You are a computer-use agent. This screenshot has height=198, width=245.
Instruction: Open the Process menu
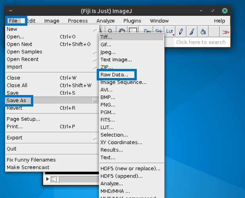point(78,21)
